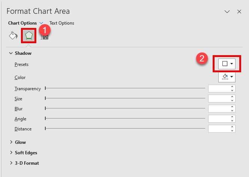Click inside the Size value field
The width and height of the screenshot is (249, 177).
(x=219, y=98)
